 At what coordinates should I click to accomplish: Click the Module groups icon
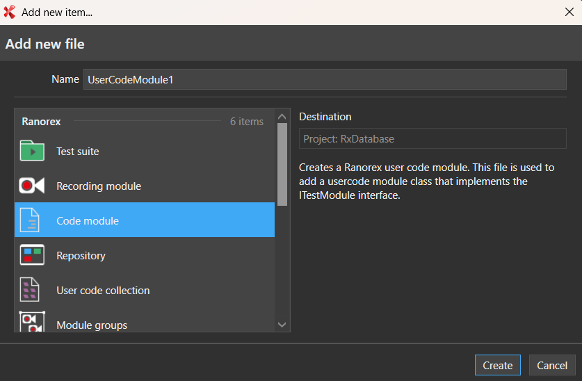tap(32, 322)
